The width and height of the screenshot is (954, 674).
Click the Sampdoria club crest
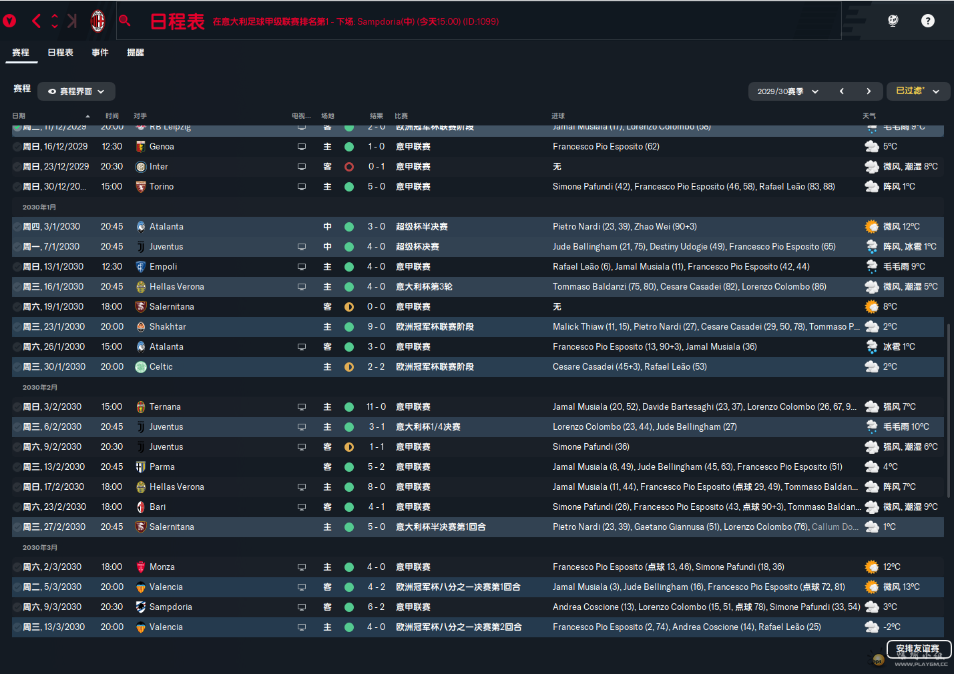click(x=141, y=607)
